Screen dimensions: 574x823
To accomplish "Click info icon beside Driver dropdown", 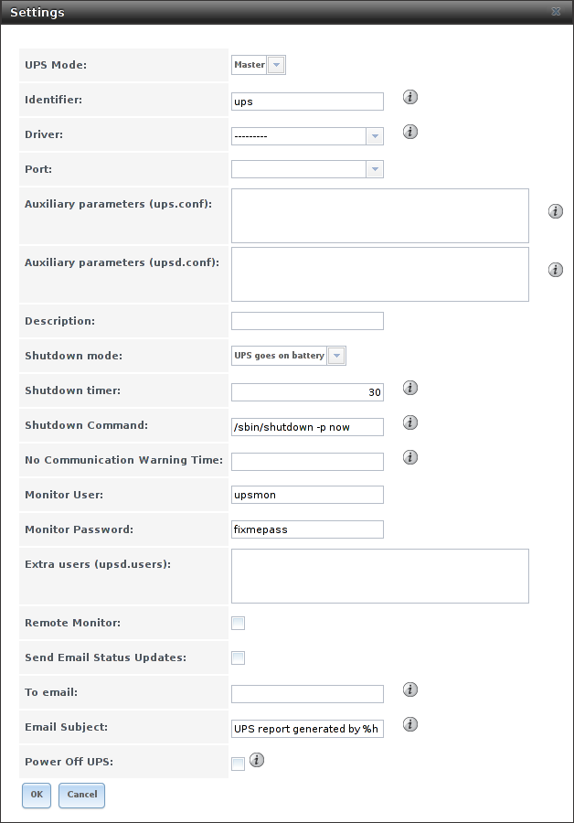I will [410, 132].
